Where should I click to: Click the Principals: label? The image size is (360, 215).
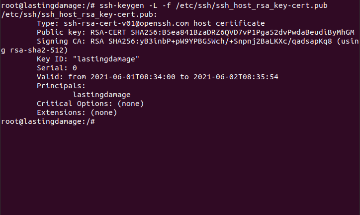tap(61, 86)
